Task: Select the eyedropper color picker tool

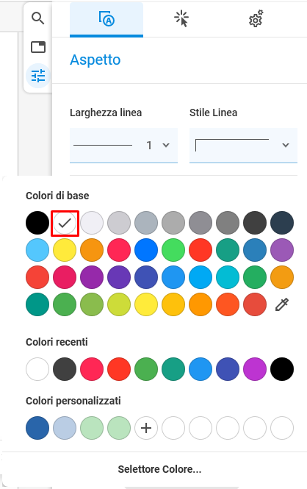Action: tap(282, 304)
